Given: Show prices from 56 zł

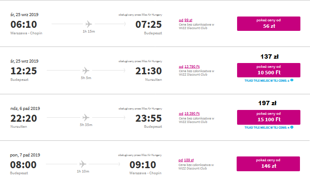Looking at the screenshot, I should 269,23.
